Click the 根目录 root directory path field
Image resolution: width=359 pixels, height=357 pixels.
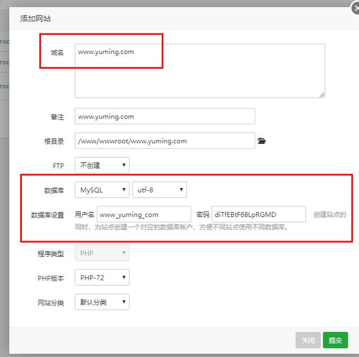(164, 141)
